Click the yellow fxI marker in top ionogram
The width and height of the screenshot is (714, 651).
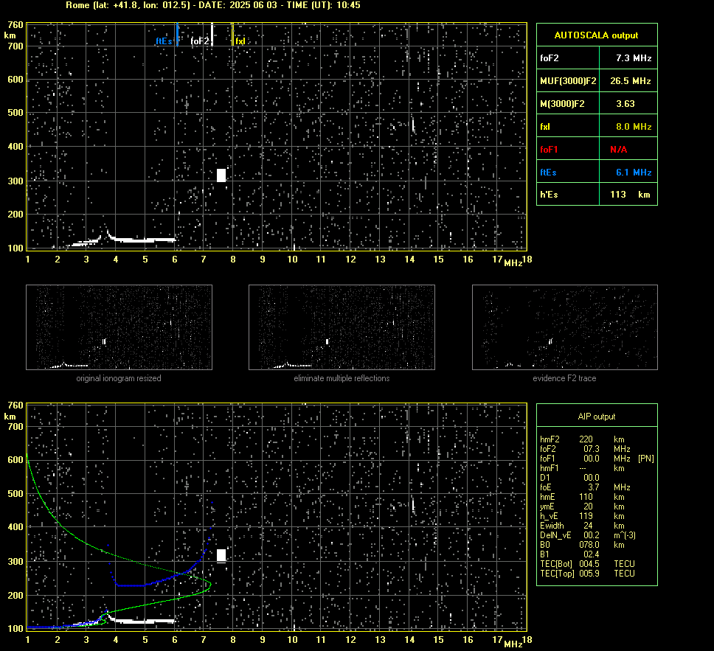(x=232, y=34)
